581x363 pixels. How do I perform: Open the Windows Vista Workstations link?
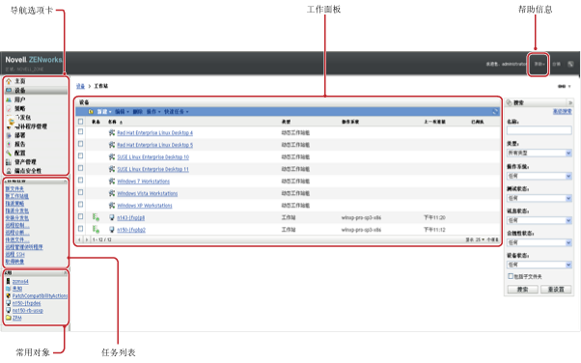point(147,193)
